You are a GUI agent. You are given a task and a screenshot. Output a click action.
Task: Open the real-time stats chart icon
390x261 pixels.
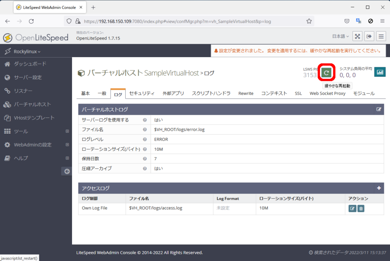380,72
